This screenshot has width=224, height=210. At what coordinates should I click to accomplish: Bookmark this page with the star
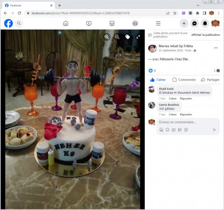175,13
